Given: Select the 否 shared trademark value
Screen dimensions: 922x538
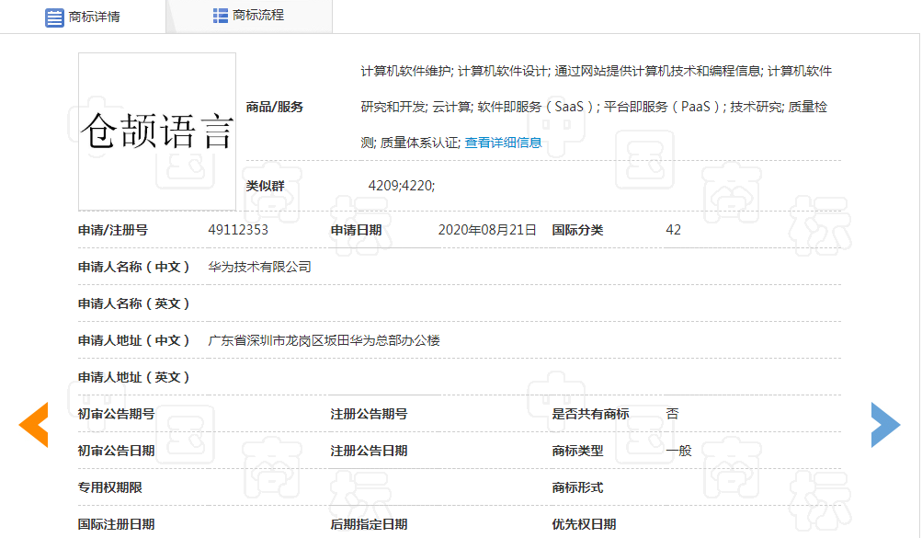Looking at the screenshot, I should click(672, 414).
